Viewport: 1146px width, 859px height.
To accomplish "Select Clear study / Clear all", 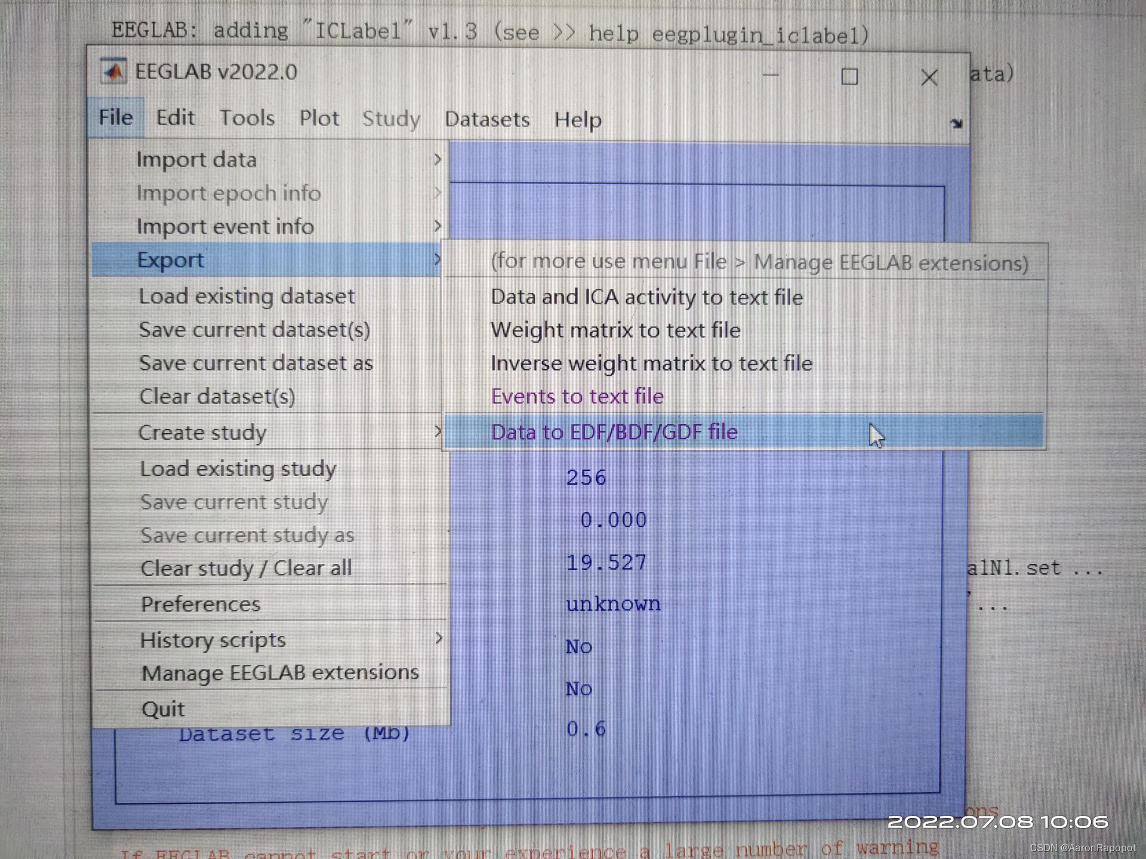I will 270,568.
